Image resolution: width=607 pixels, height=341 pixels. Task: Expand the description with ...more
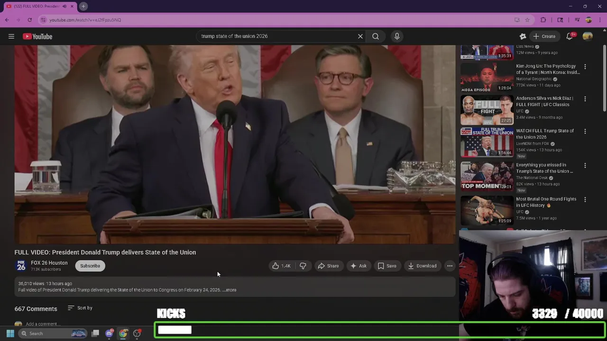point(230,290)
